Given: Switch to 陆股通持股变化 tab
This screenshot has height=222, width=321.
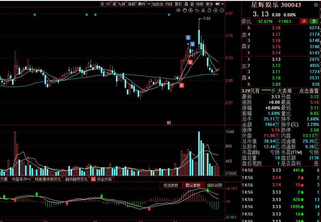Looking at the screenshot, I should tap(48, 179).
